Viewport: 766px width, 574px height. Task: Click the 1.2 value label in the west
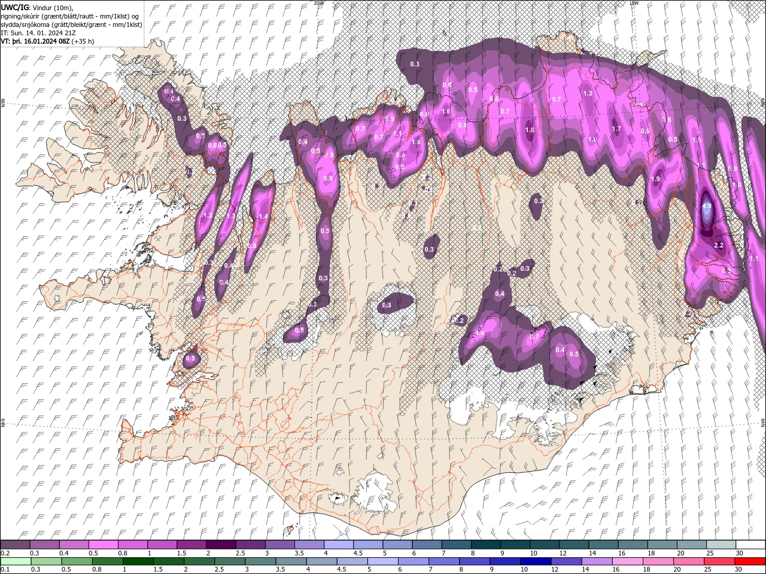tap(208, 215)
